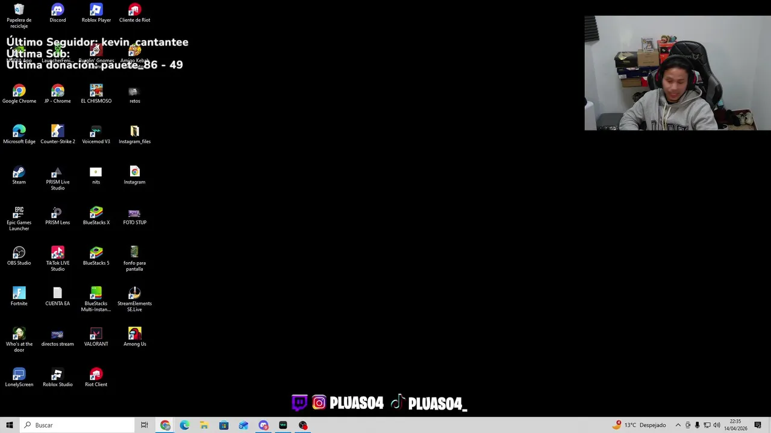
Task: Launch StreamElements SE.Live shortcut
Action: coord(134,299)
